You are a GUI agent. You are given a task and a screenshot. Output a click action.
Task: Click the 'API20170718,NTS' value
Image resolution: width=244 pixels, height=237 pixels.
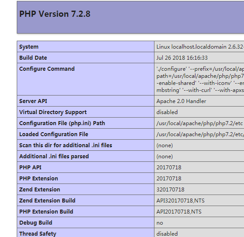tap(179, 212)
